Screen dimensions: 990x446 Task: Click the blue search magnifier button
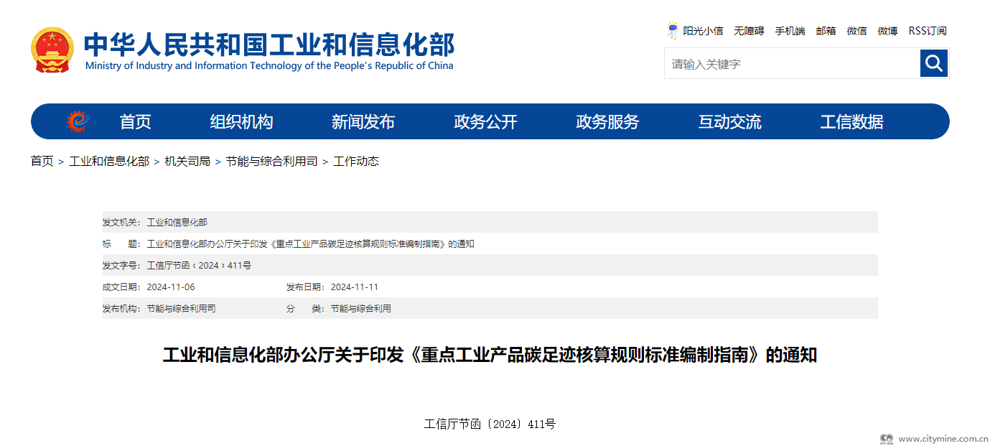[x=933, y=64]
